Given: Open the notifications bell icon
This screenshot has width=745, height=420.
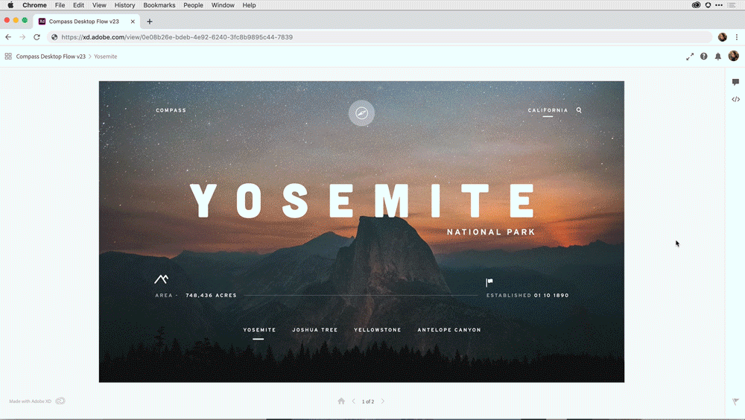Looking at the screenshot, I should (x=718, y=57).
